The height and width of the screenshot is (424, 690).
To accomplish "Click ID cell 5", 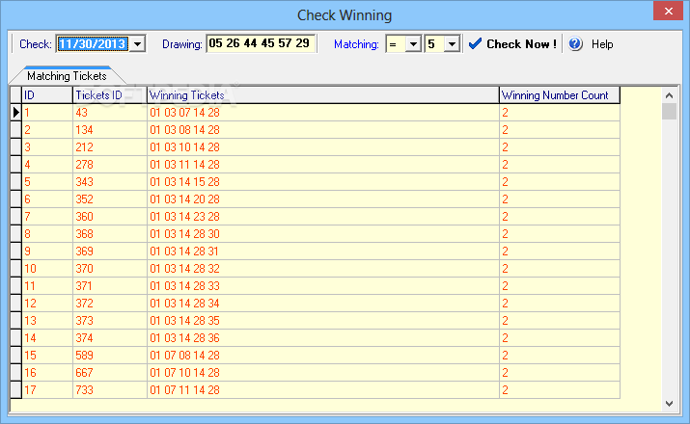I will click(47, 182).
